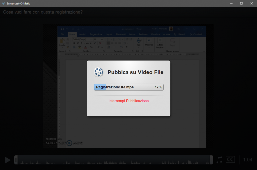Click the Registrazione #3.mp4 progress bar
Screen dimensions: 257x170
129,87
